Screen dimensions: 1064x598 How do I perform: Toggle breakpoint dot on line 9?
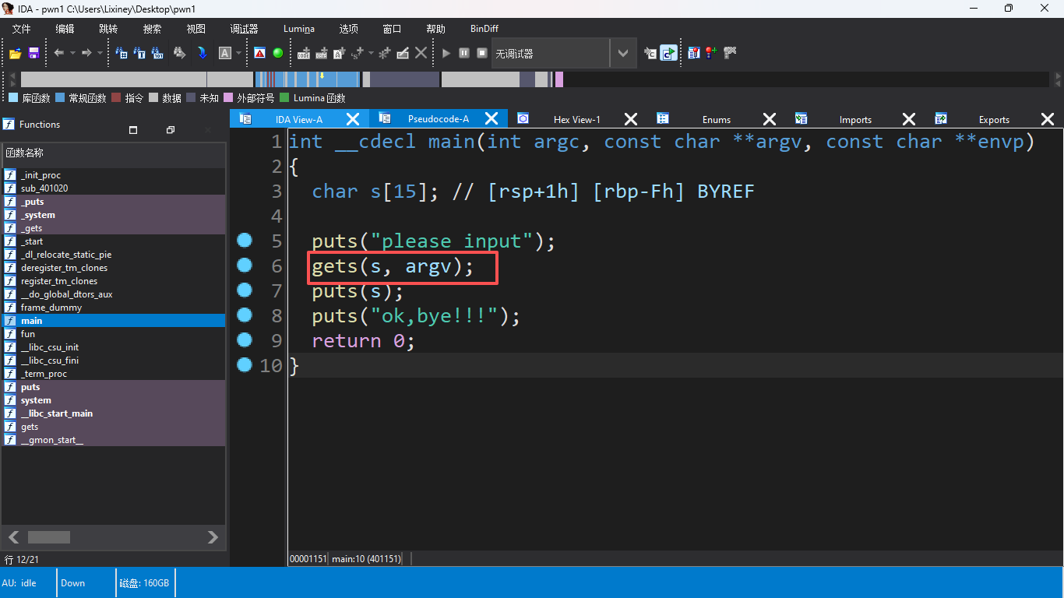pos(245,340)
